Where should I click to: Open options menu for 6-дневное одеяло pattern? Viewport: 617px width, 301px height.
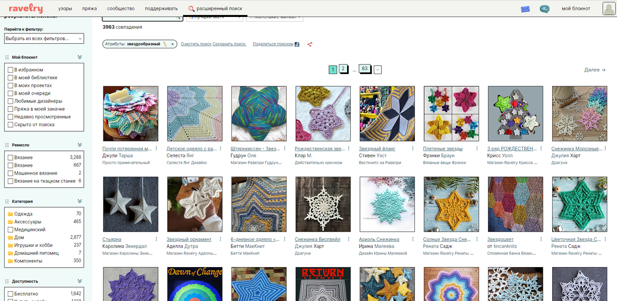tap(284, 239)
